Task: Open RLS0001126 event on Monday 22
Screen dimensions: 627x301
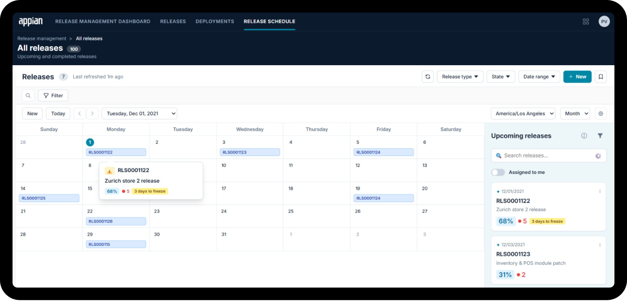Action: pos(116,221)
